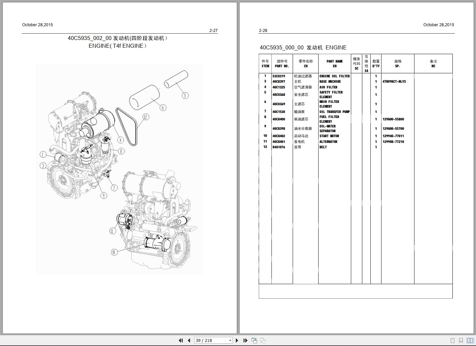Viewport: 476px width, 346px height.
Task: Click the 40C5935_000_00 ENGINE table title
Action: click(x=303, y=48)
